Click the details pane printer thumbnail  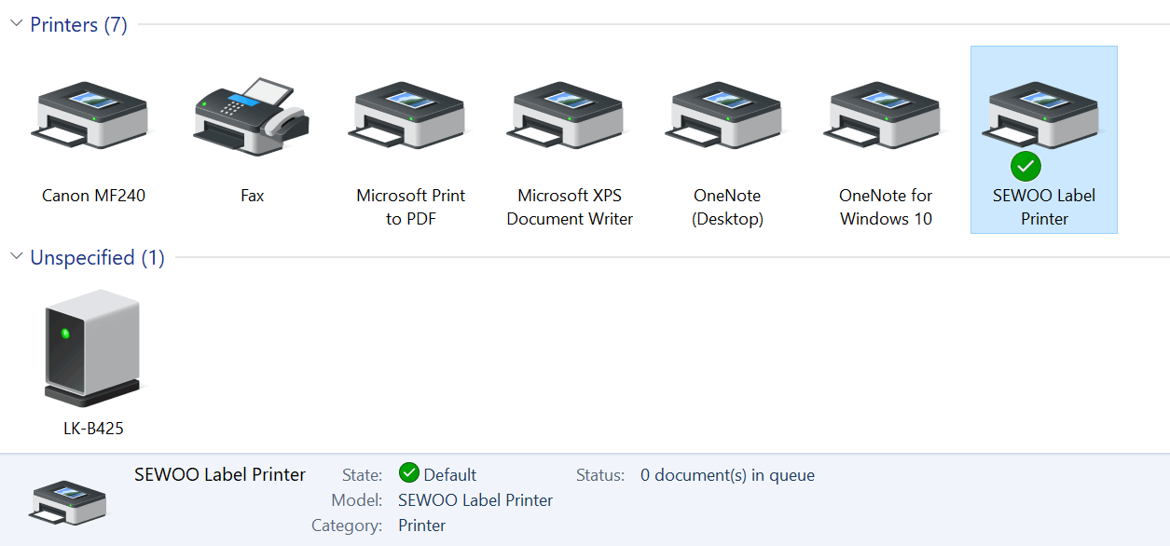68,501
